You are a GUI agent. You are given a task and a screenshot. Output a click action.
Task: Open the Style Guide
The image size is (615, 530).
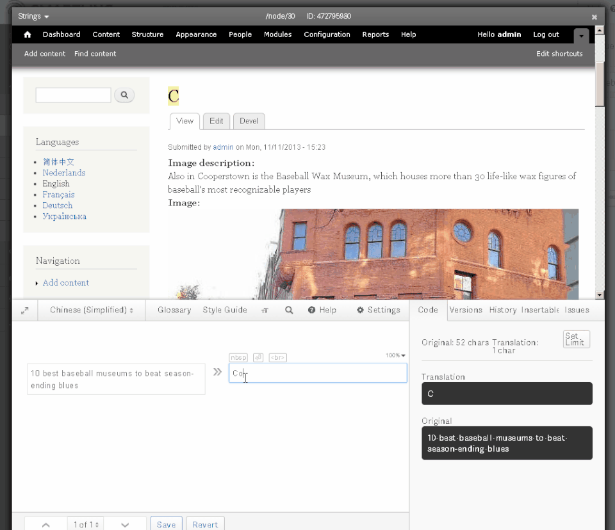click(225, 310)
